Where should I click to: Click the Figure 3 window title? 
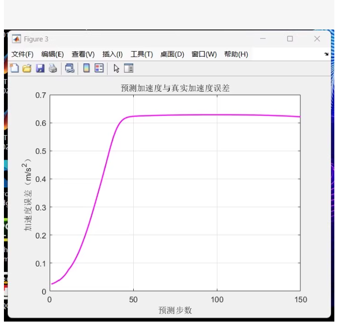coord(36,39)
